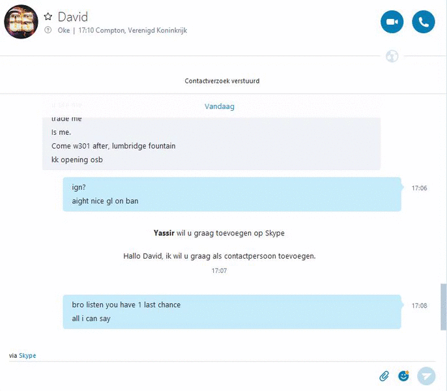Click the contact name David in header
The height and width of the screenshot is (391, 447).
[x=73, y=17]
